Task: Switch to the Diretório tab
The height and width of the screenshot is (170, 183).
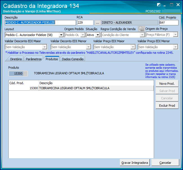Action: (16, 59)
